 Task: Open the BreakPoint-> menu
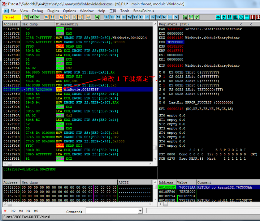[x=144, y=11]
